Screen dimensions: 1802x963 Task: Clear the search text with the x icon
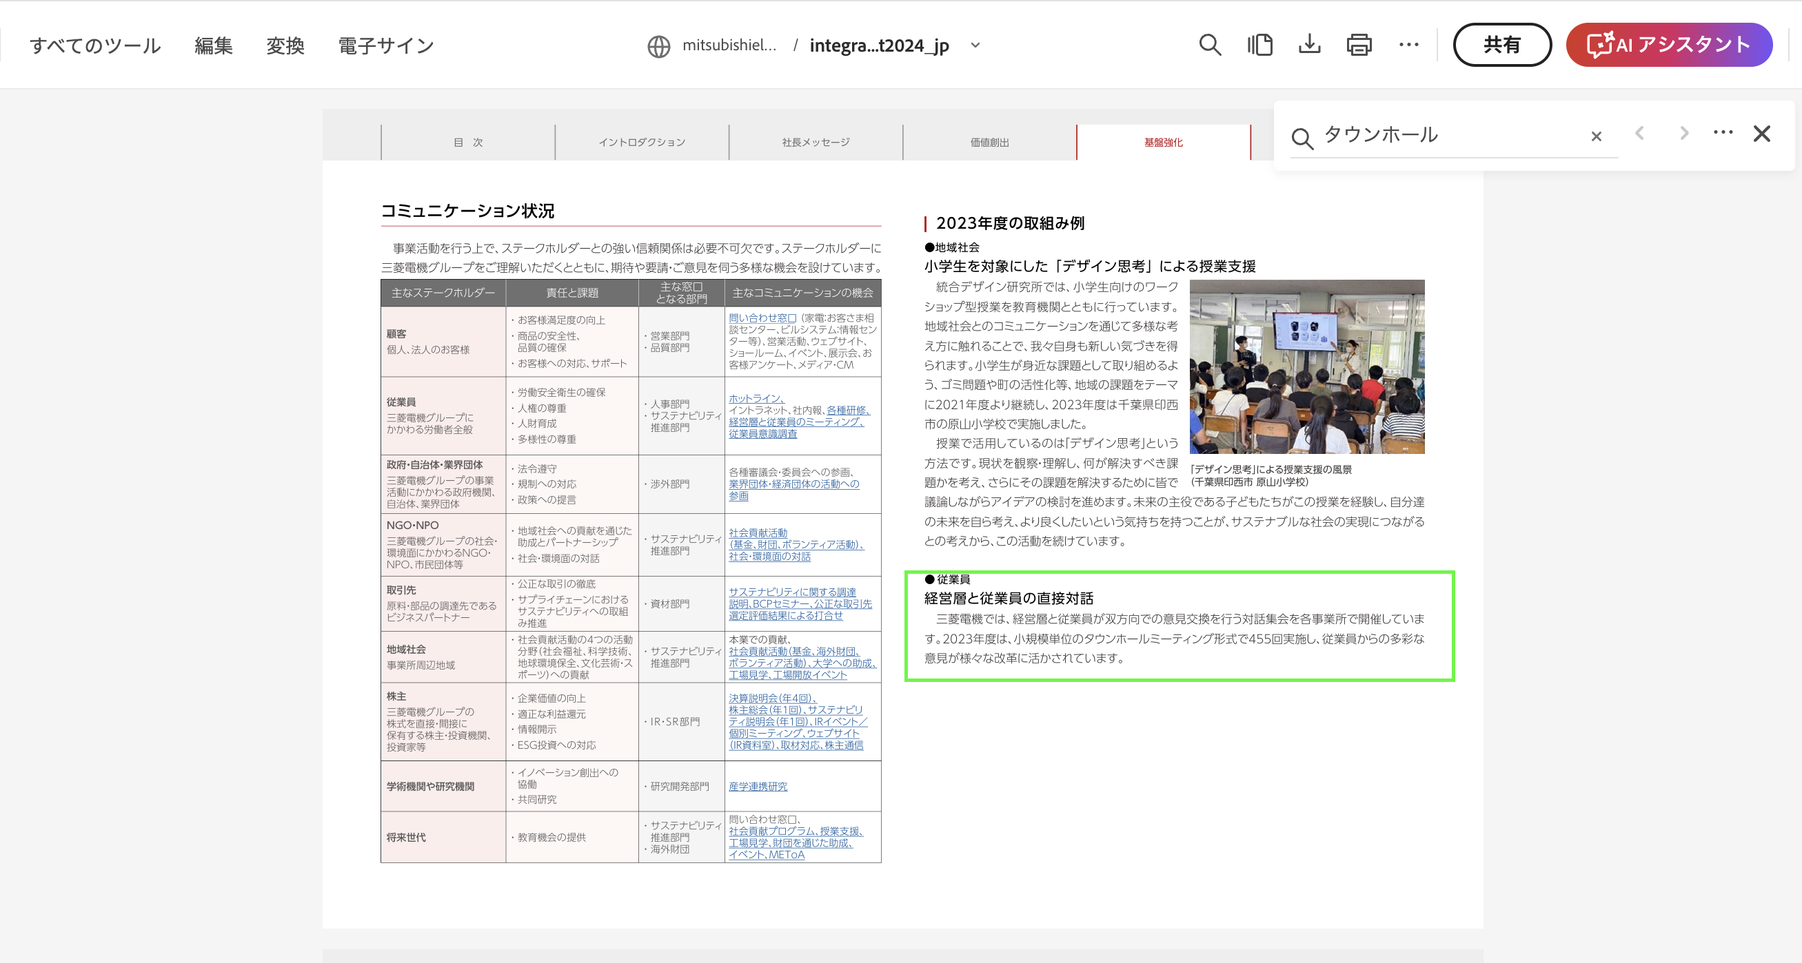pyautogui.click(x=1596, y=136)
